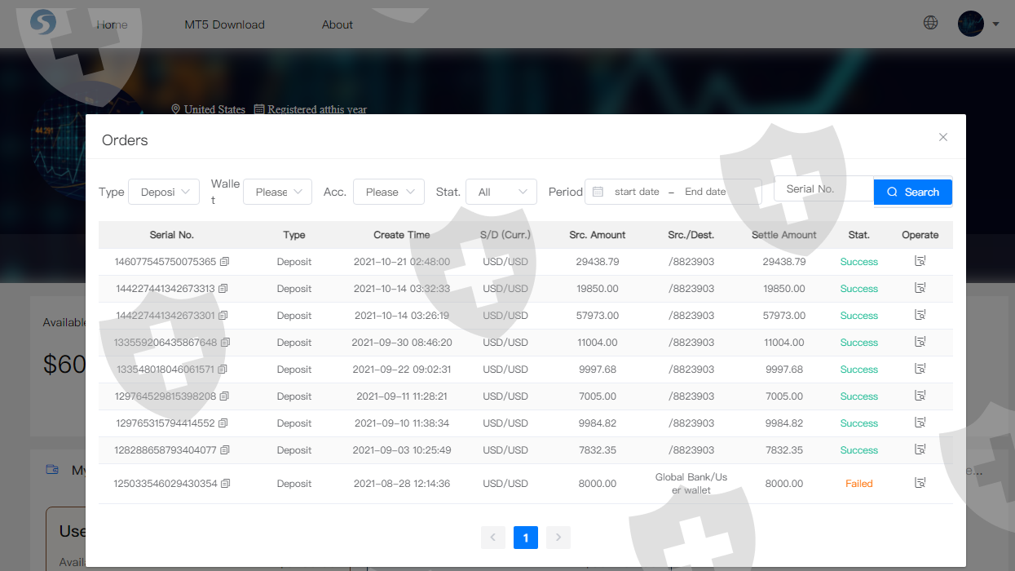Open the Stat. dropdown set to All
Viewport: 1015px width, 571px height.
[x=501, y=192]
